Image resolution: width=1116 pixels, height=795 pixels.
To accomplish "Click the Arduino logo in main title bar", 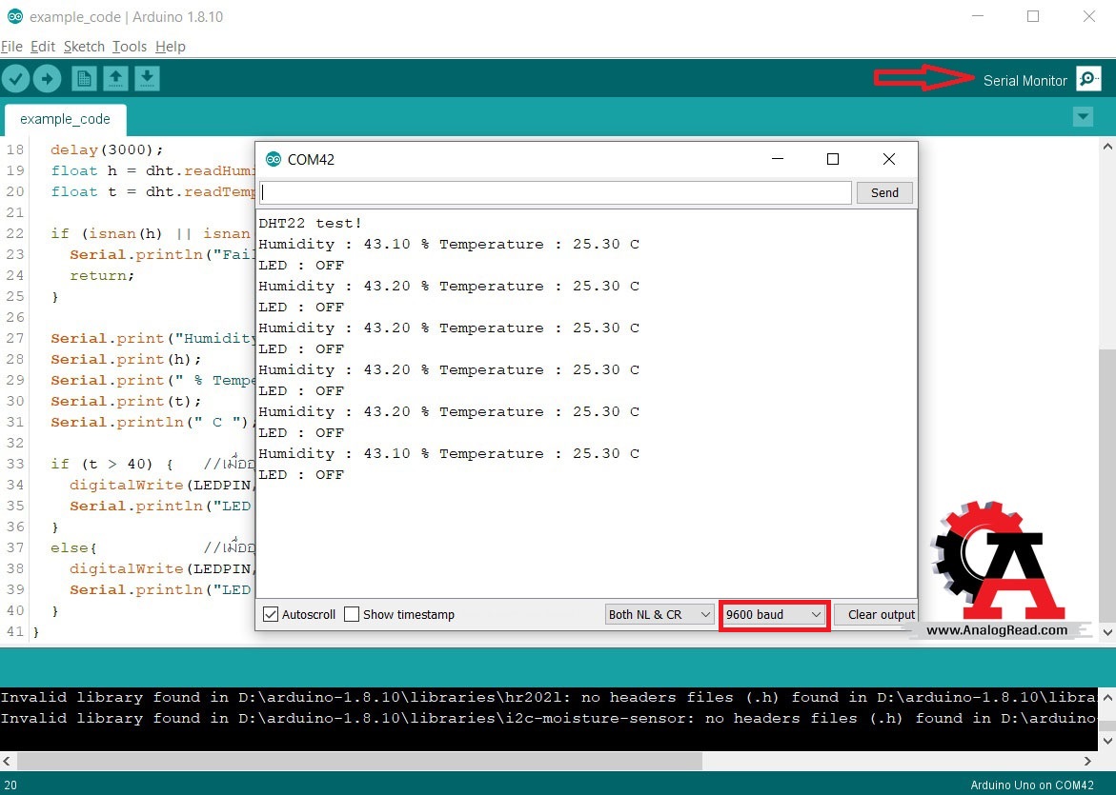I will click(14, 16).
